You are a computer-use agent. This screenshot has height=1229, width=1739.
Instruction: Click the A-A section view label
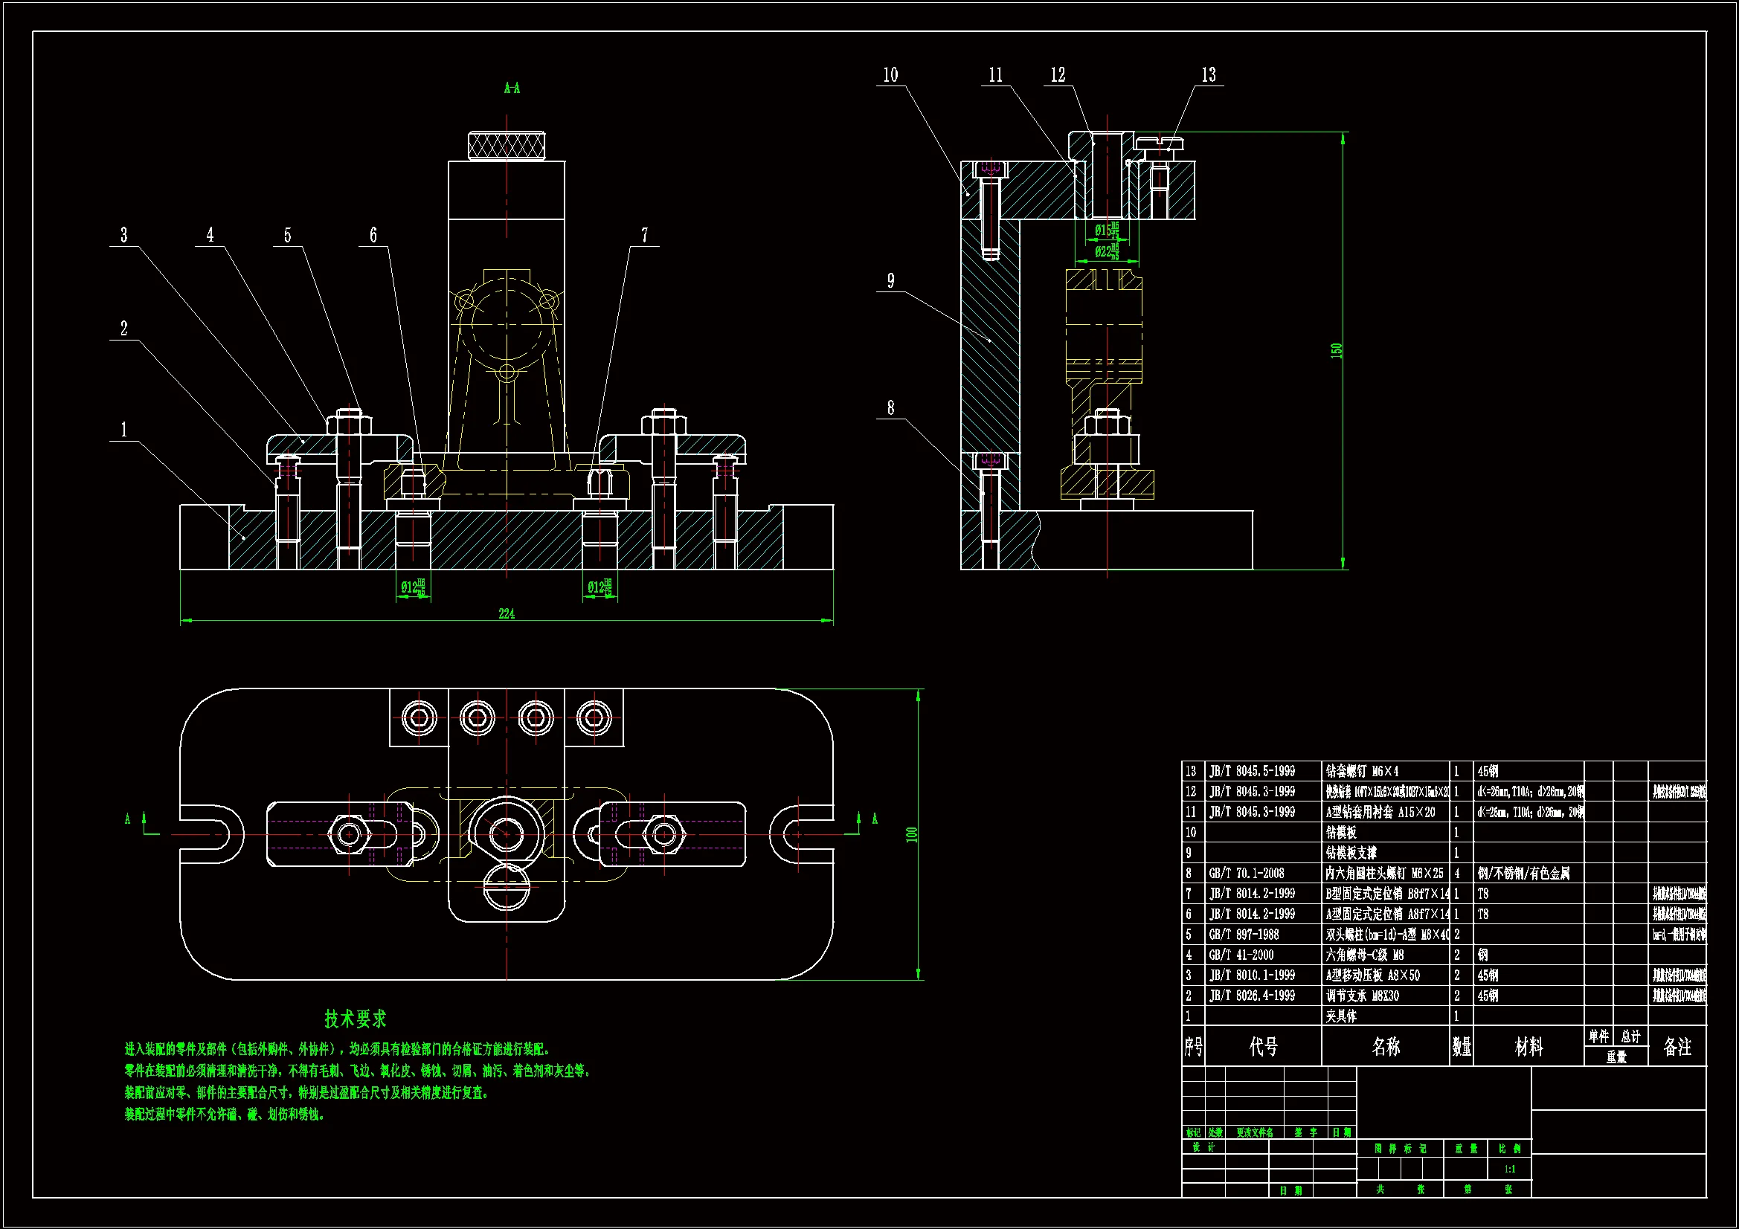tap(512, 88)
